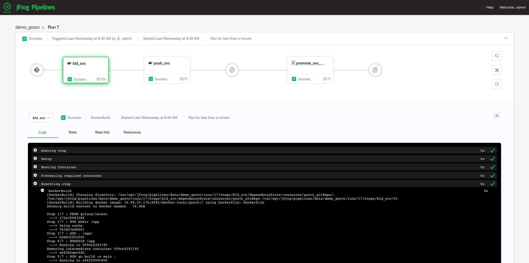
Task: Go to demo_gosvc breadcrumb link
Action: 28,27
